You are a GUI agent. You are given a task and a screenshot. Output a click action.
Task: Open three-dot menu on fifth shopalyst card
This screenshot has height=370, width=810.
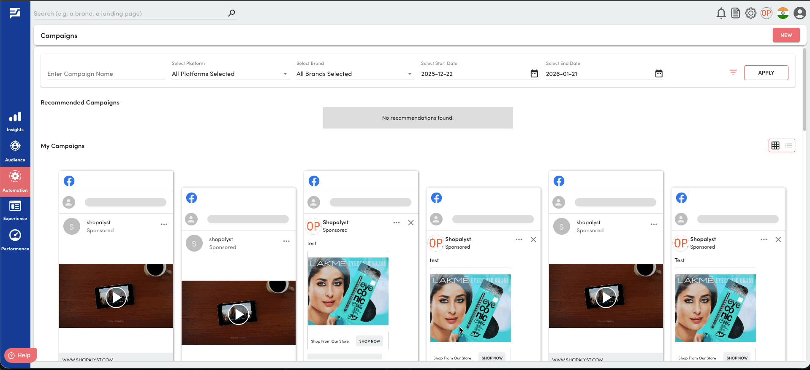654,224
